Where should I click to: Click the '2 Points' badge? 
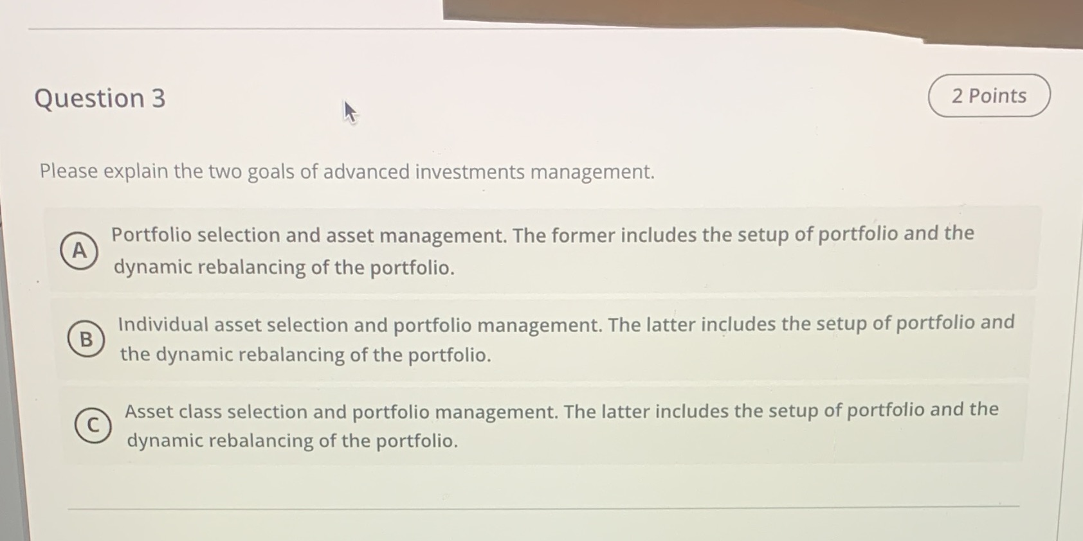988,95
